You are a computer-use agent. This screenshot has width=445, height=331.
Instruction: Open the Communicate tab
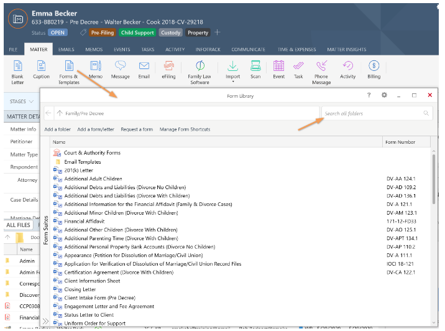(x=249, y=49)
